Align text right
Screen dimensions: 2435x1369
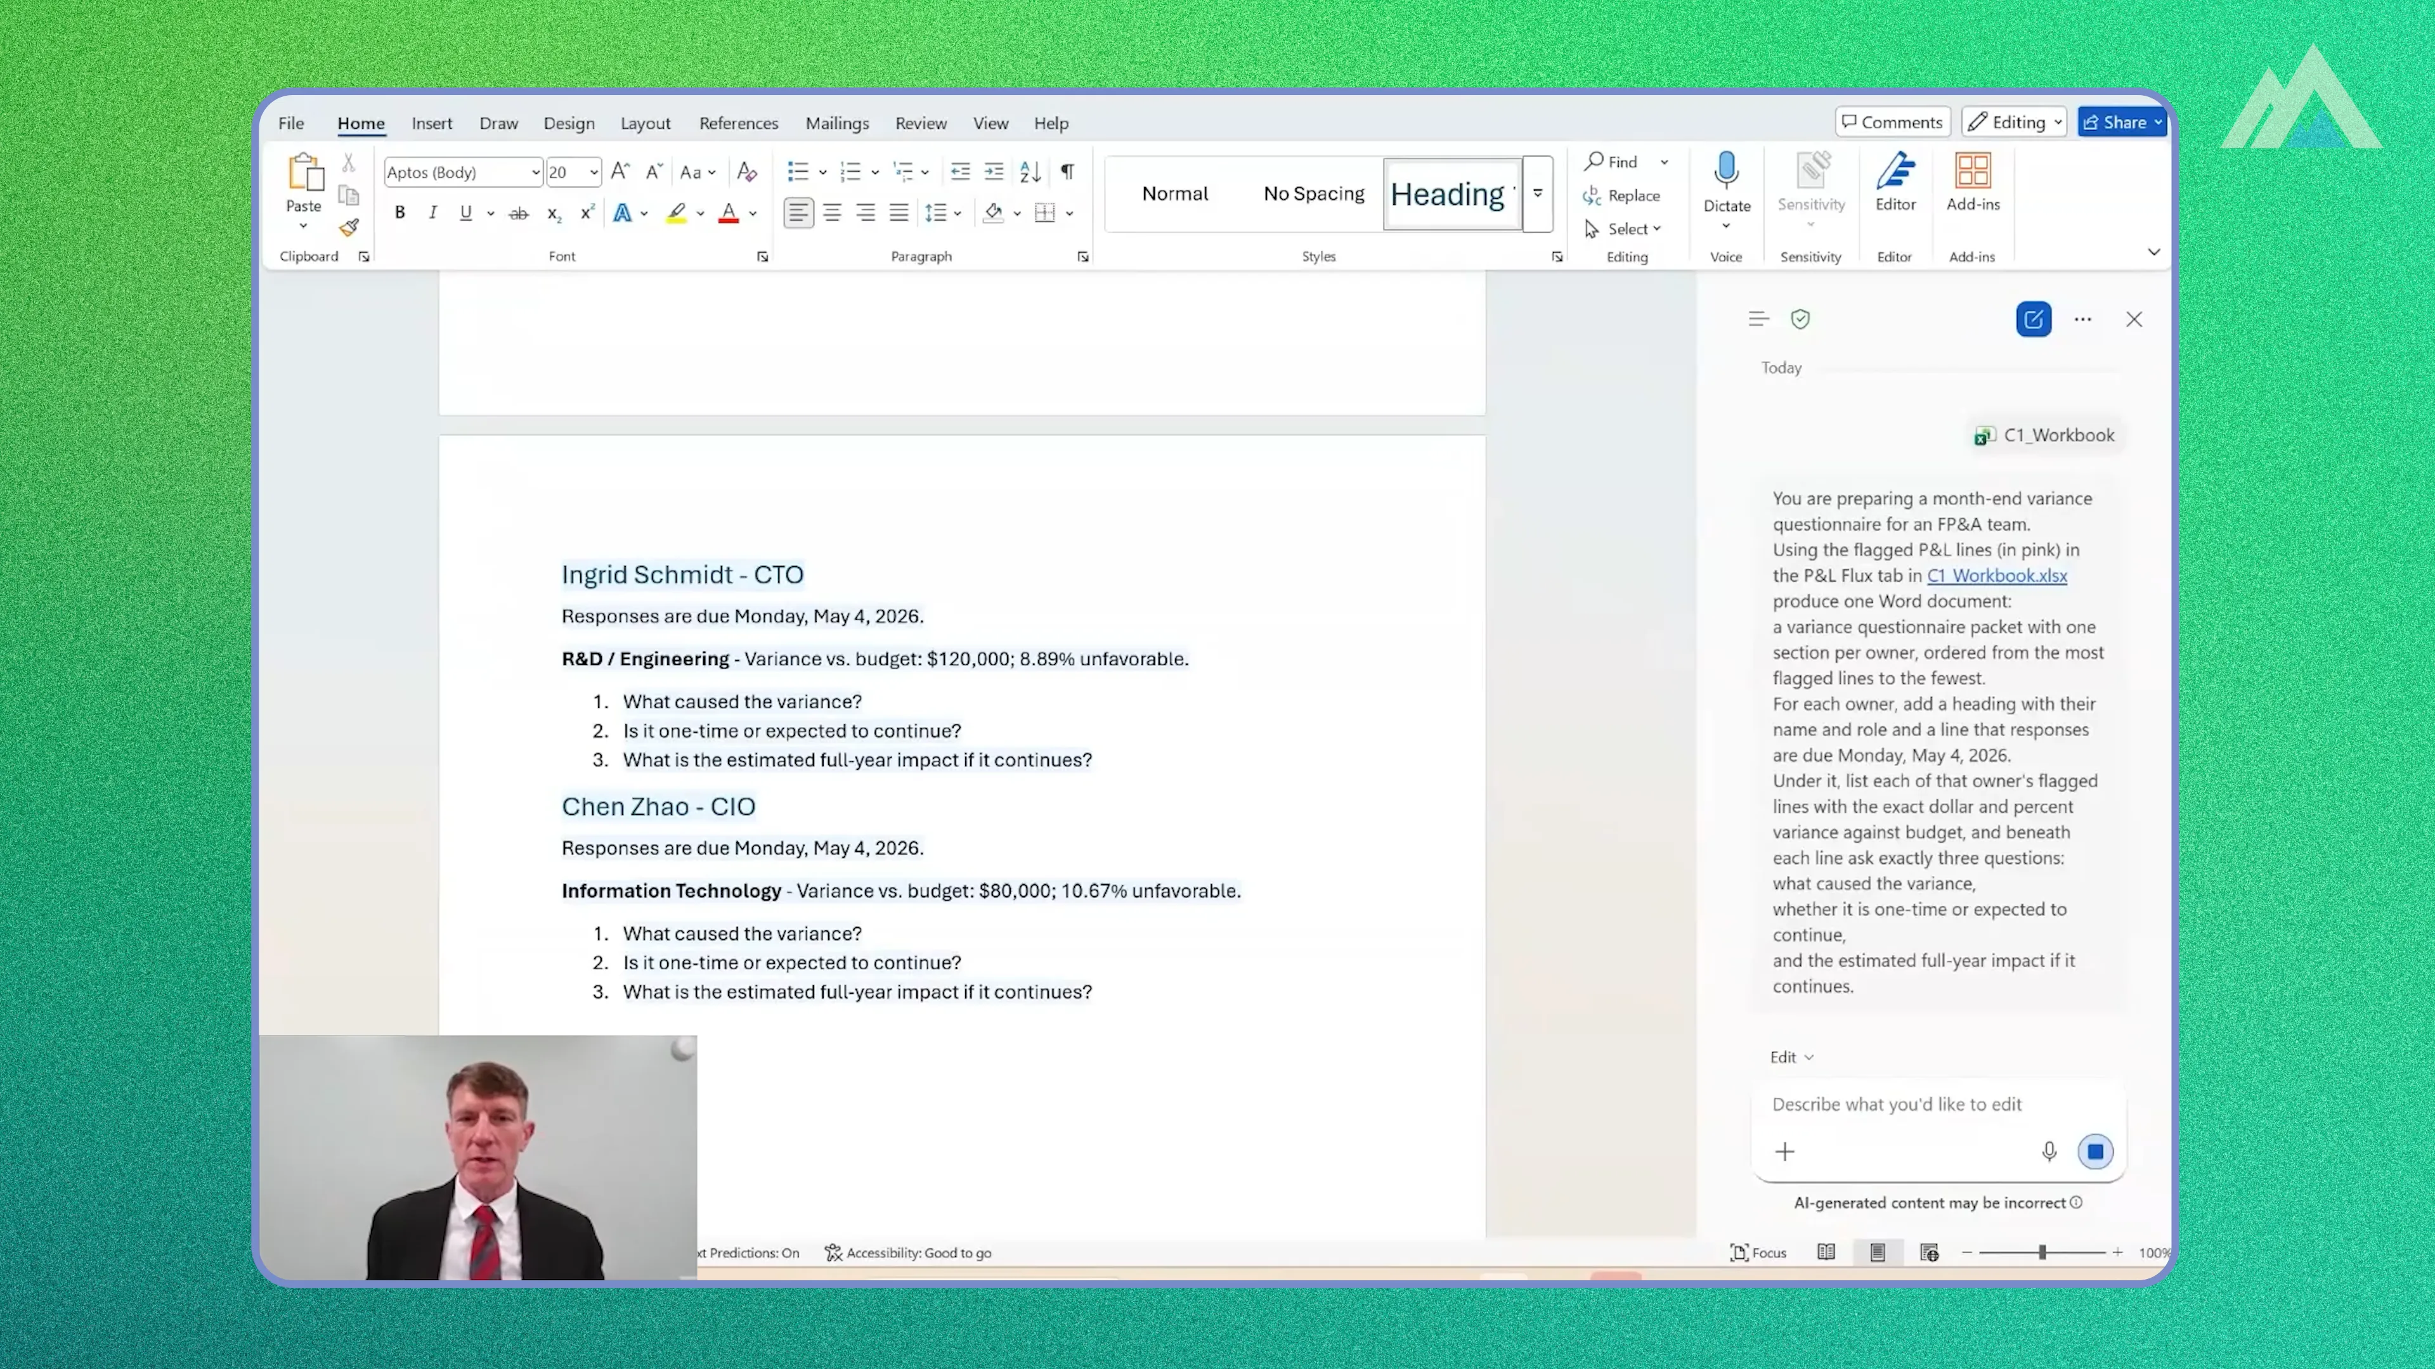point(865,214)
